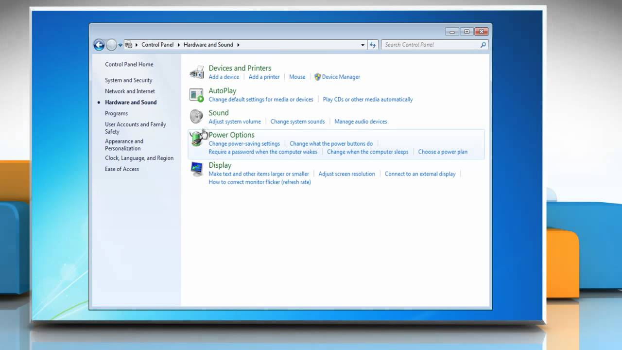Click Change what the power buttons do
This screenshot has height=350, width=622.
(331, 144)
